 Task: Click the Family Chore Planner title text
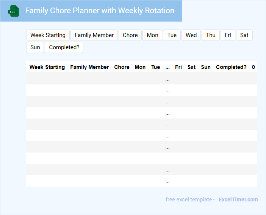(100, 11)
